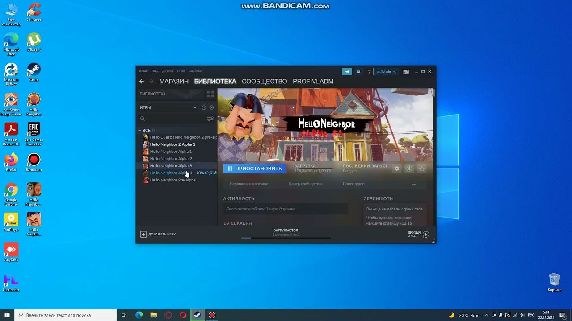
Task: Add game to favorites star icon
Action: click(x=421, y=169)
